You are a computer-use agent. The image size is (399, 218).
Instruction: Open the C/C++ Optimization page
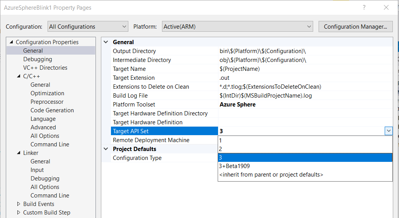click(47, 93)
